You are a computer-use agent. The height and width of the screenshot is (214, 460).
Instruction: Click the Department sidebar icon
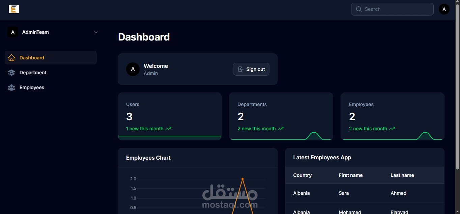[x=11, y=72]
